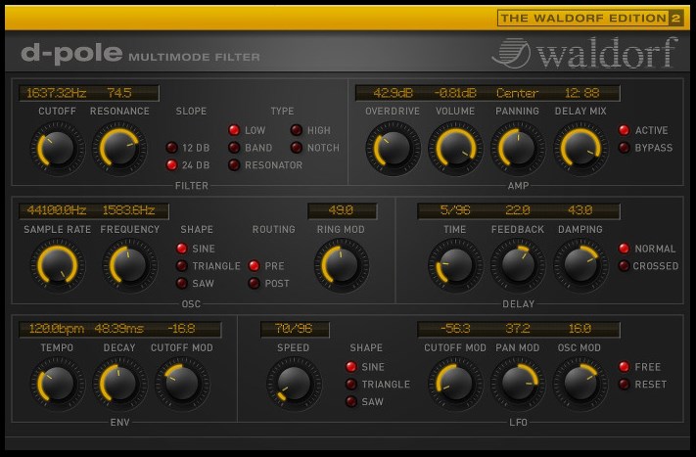Click the LFO Cutoff Mod knob

(x=455, y=384)
